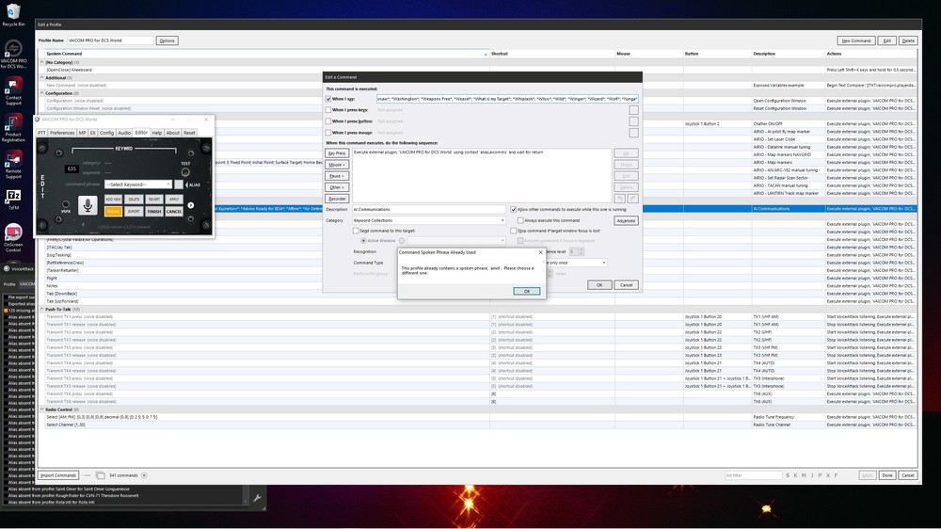
Task: Open the 'Select Keyword' dropdown
Action: coord(138,184)
